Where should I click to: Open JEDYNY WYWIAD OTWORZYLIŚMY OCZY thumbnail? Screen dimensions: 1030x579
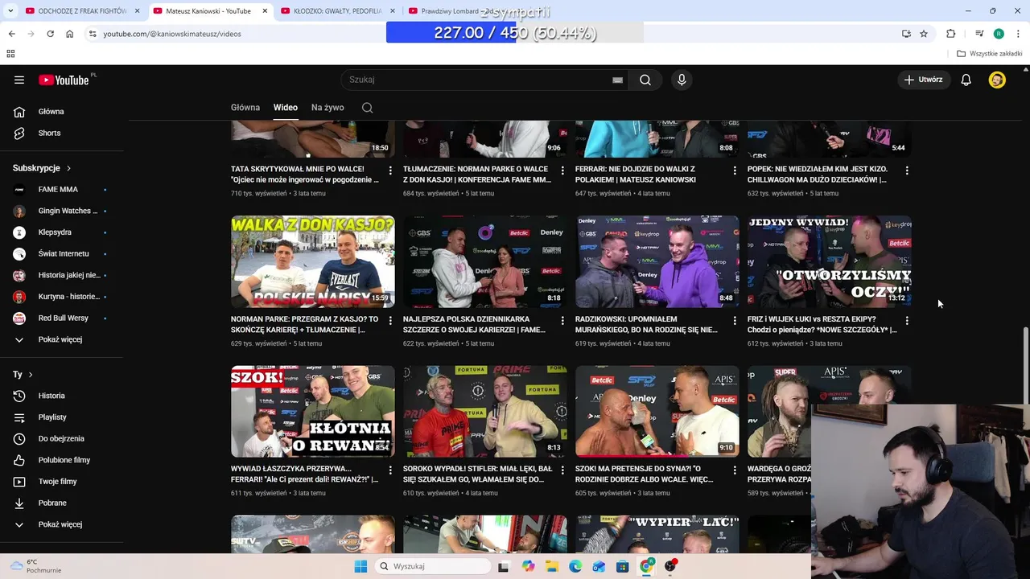[x=830, y=261]
